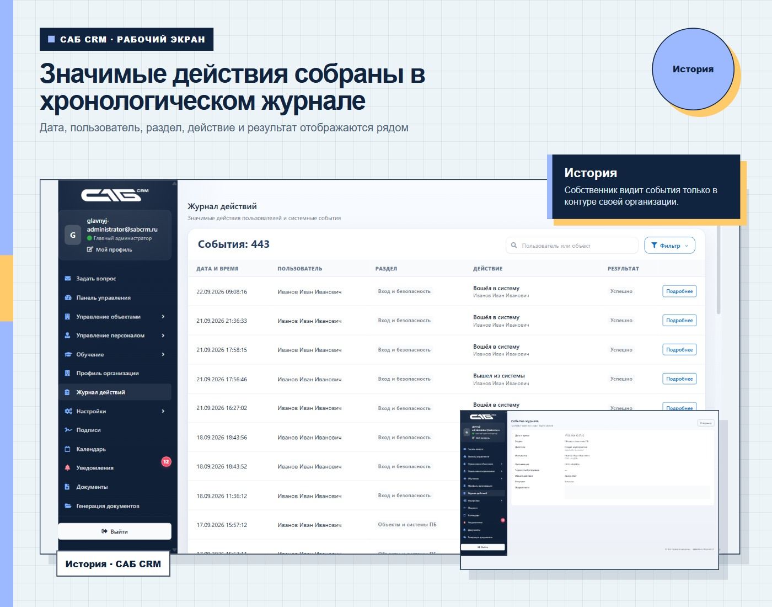Open the Фильтр dropdown
Viewport: 772px width, 607px height.
(x=669, y=246)
